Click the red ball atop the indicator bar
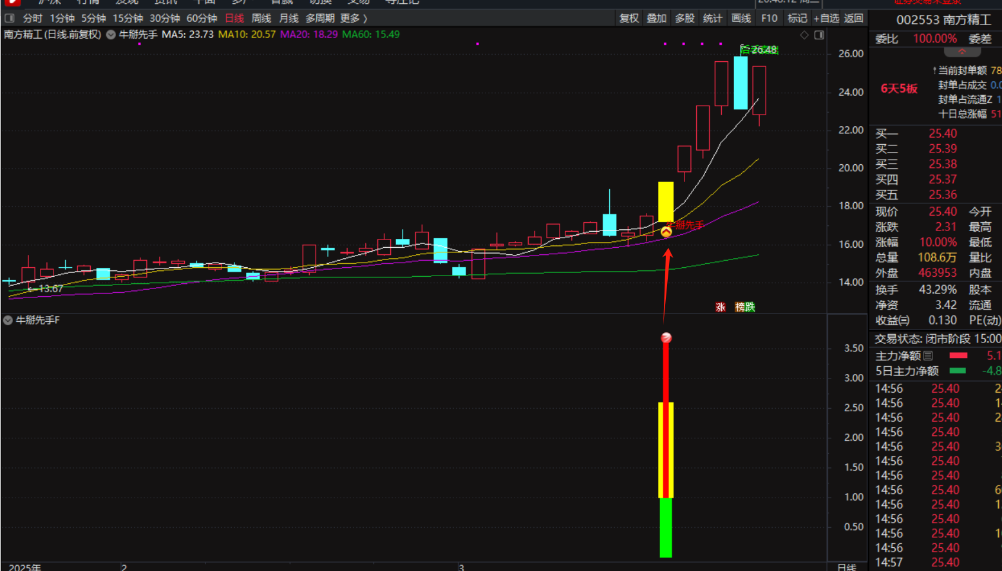 coord(666,338)
